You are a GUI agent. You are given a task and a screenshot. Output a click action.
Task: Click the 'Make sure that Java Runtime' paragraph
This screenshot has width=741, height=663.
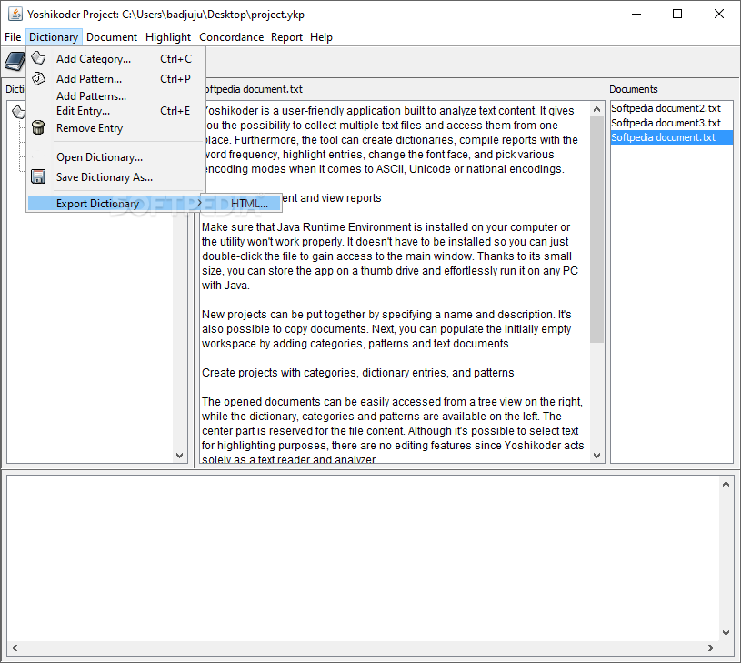(389, 256)
